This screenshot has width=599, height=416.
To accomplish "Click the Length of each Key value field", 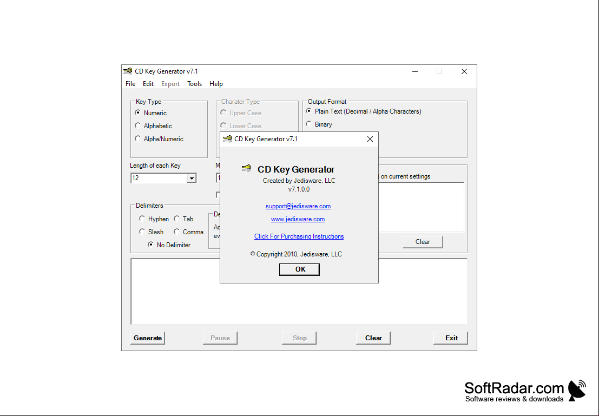I will coord(159,178).
